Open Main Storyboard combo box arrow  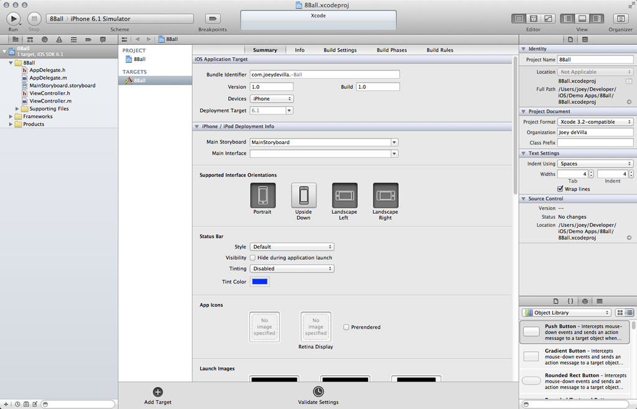(x=394, y=142)
